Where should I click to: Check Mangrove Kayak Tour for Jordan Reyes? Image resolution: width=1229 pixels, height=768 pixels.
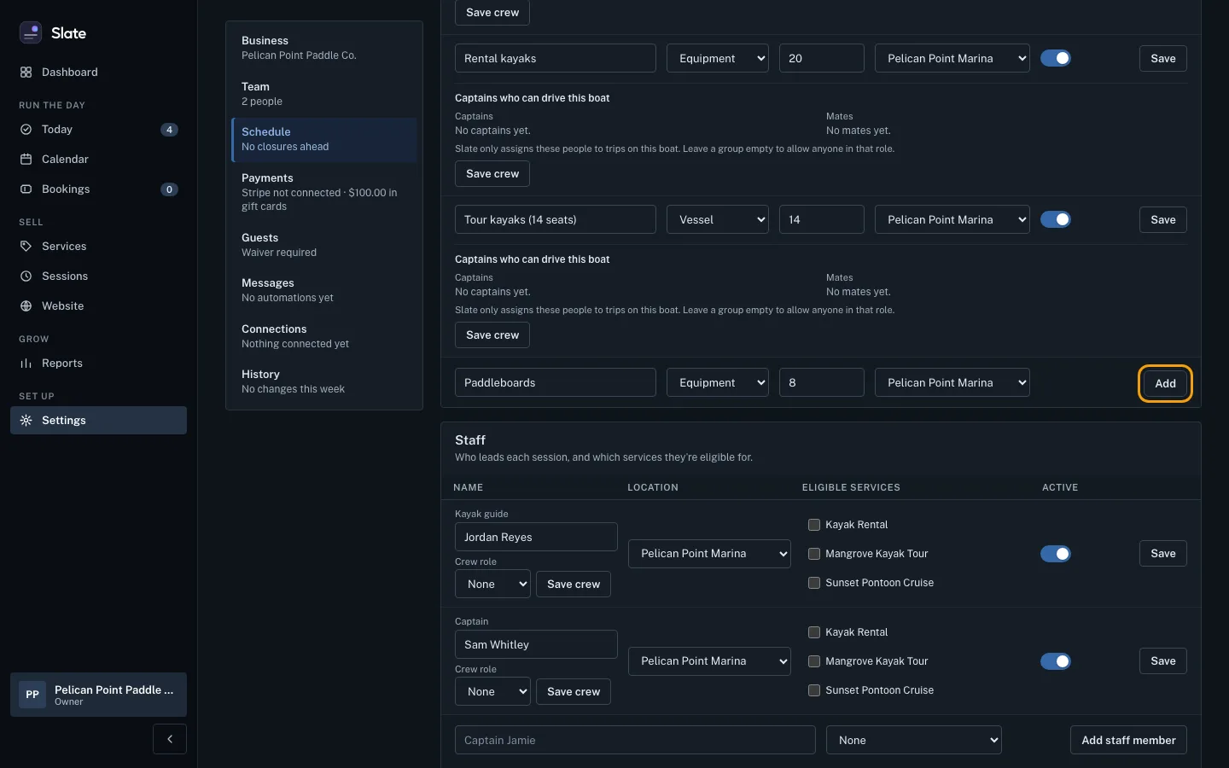pos(814,554)
